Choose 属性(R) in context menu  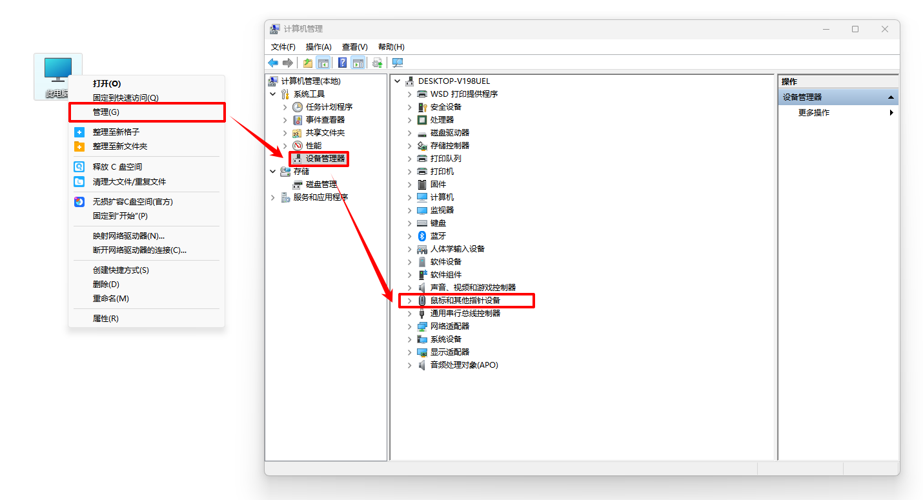click(x=147, y=318)
